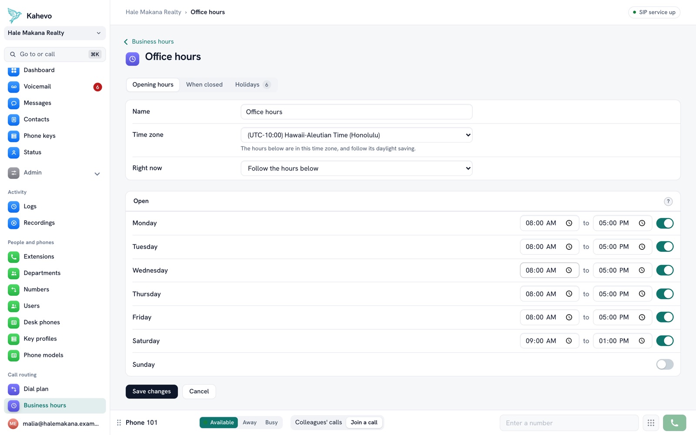Click the Name input field

[356, 112]
